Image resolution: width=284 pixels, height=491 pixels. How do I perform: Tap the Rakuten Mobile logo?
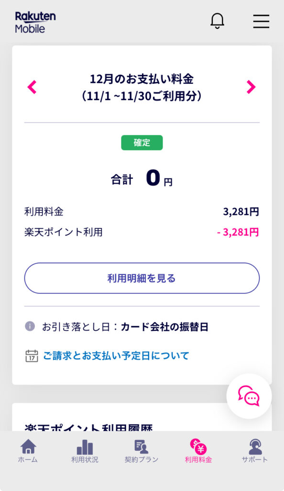[x=35, y=22]
